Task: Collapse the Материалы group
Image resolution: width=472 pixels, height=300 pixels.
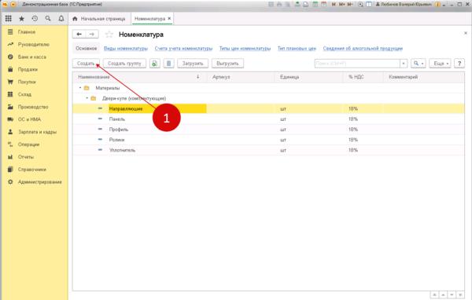Action: tap(80, 88)
